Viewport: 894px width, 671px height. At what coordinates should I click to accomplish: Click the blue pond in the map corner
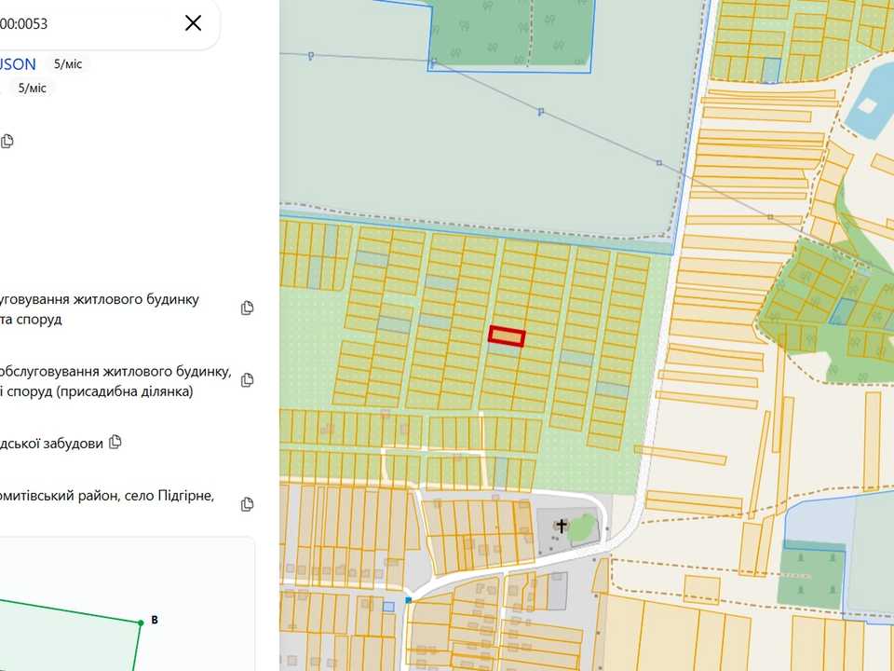(868, 105)
